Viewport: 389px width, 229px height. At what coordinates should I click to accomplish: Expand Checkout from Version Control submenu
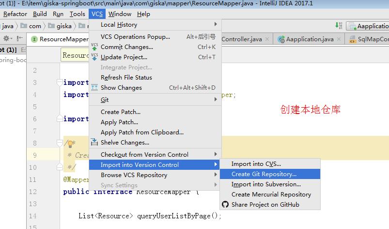tap(155, 154)
